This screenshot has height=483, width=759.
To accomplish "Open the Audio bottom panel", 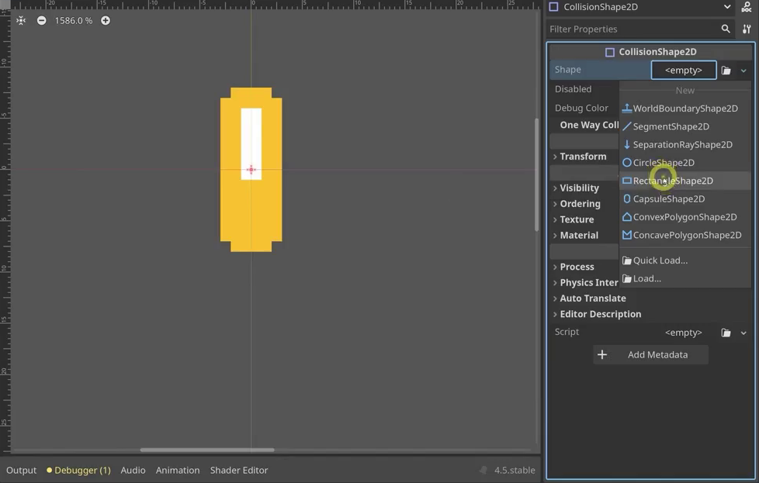I will pos(133,471).
